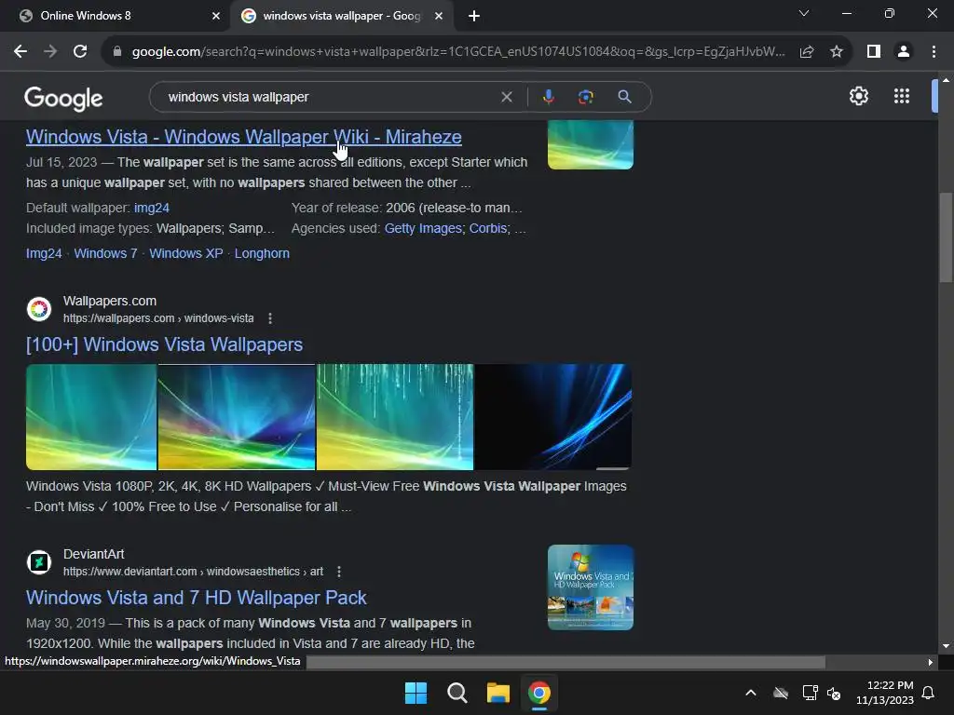Open Windows Vista - Windows Wallpaper Wiki link
Viewport: 954px width, 715px height.
tap(243, 138)
